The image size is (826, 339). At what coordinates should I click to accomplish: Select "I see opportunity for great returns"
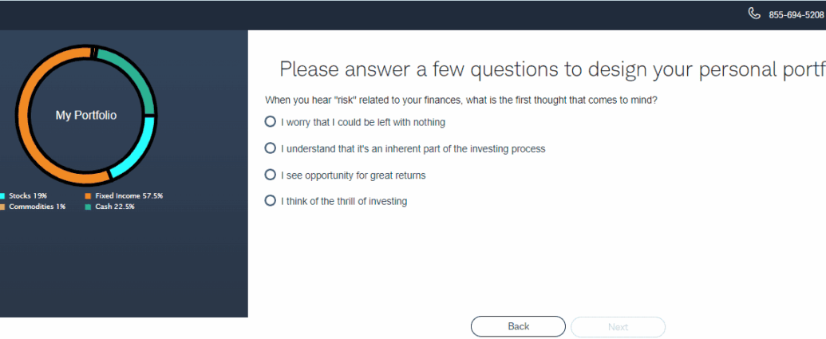(271, 175)
